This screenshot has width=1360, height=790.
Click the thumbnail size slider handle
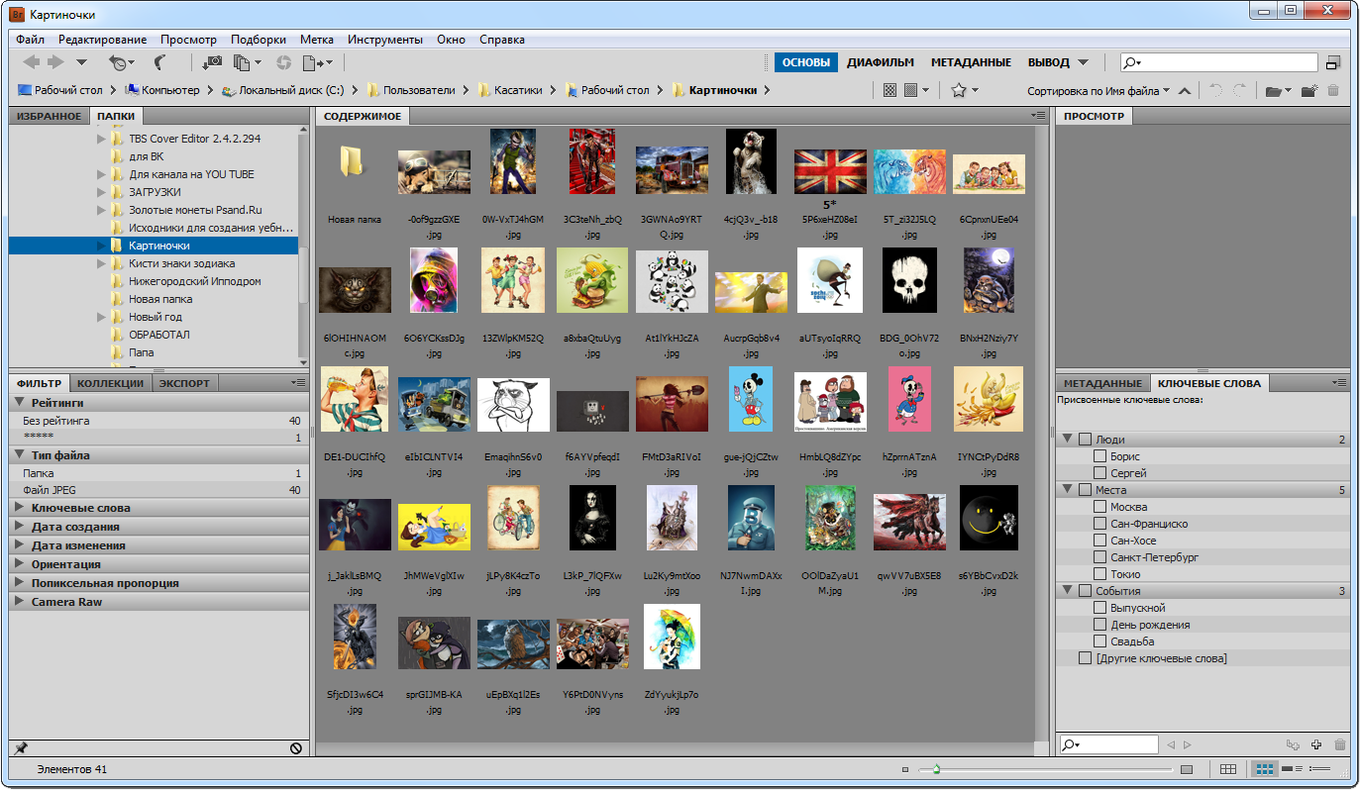point(936,769)
